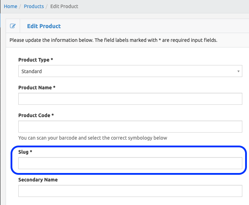Click the Slug field label

coord(25,152)
